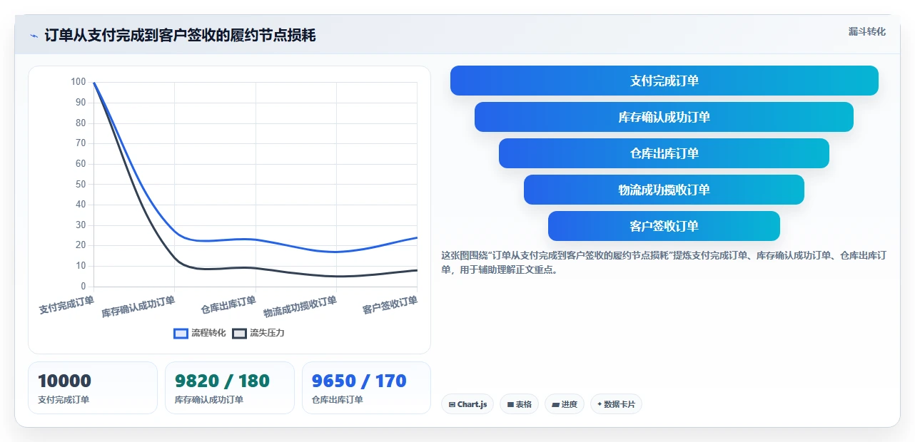
Task: Click the dark 流失压力 legend swatch
Action: (240, 333)
